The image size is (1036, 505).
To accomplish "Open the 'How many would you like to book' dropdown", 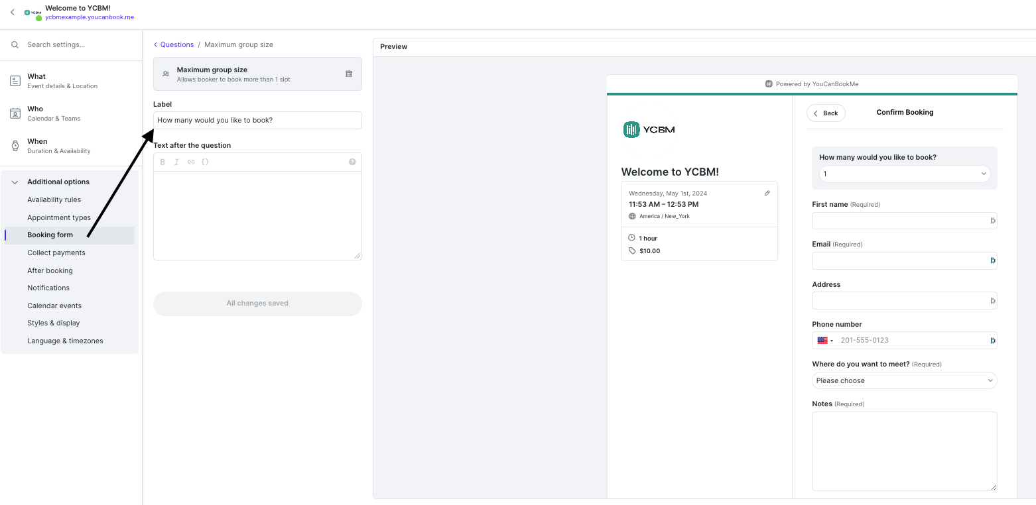I will tap(904, 174).
